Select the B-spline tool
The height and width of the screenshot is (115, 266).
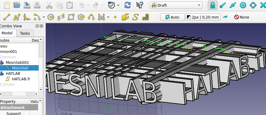coord(91,17)
